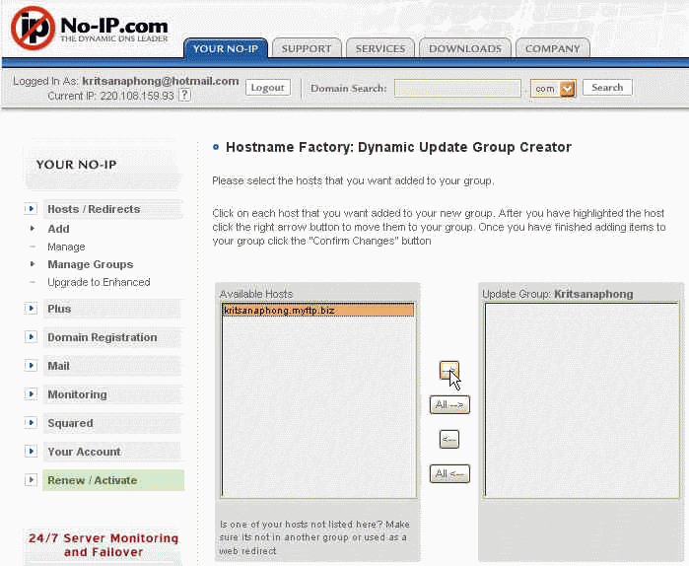This screenshot has width=689, height=566.
Task: Click the single left arrow button
Action: [x=449, y=439]
